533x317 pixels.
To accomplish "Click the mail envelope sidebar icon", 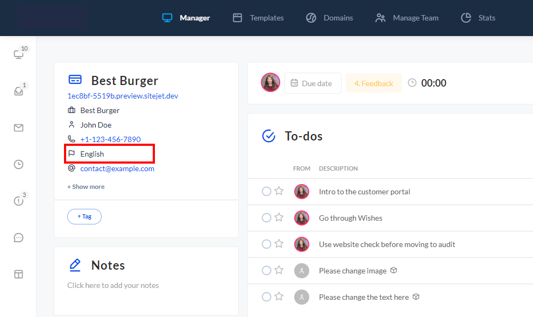I will click(19, 128).
